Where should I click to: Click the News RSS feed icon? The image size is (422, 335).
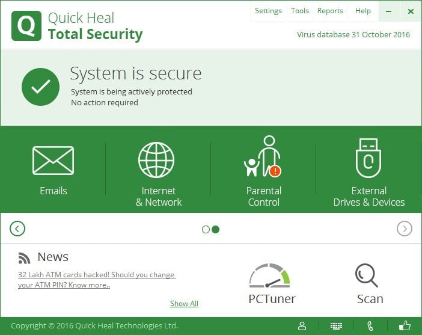(24, 258)
